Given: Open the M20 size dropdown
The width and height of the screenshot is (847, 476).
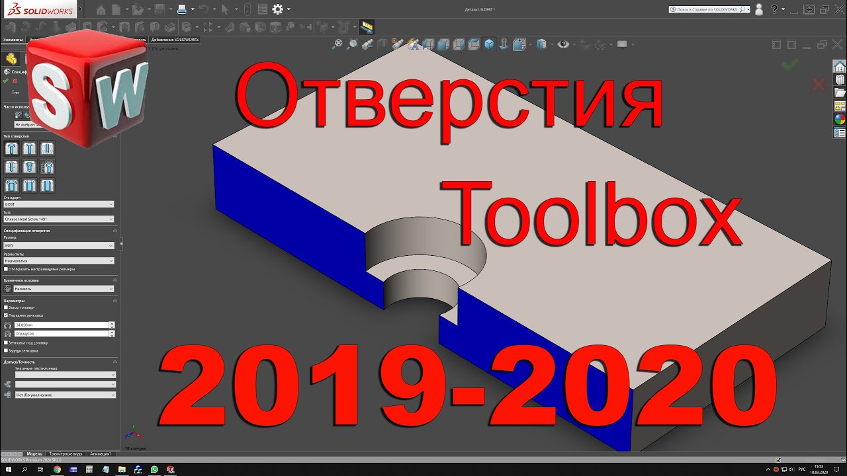Looking at the screenshot, I should [x=59, y=245].
